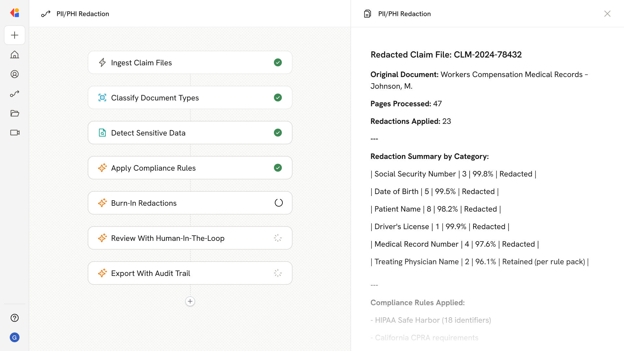The width and height of the screenshot is (624, 351).
Task: Click the G user avatar
Action: [x=15, y=337]
